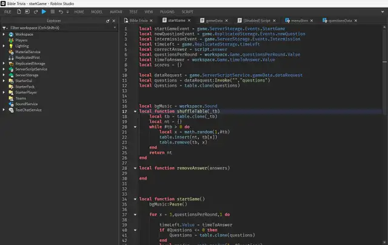
Task: Expand the StarterPlayer tree node
Action: click(4, 92)
